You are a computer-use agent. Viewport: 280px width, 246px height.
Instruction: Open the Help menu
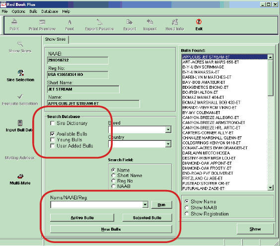66,11
